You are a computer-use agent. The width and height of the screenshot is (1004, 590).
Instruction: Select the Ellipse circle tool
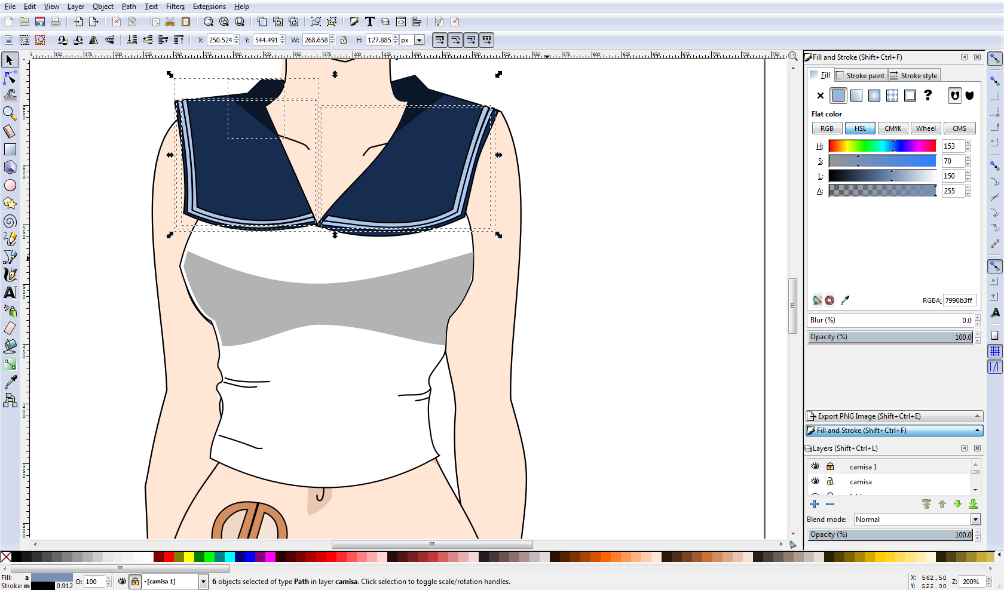(10, 185)
